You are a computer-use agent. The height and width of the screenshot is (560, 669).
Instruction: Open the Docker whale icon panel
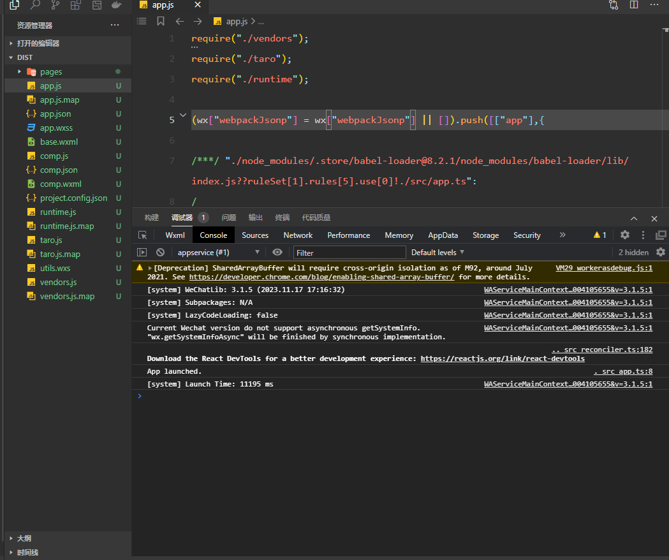tap(115, 5)
